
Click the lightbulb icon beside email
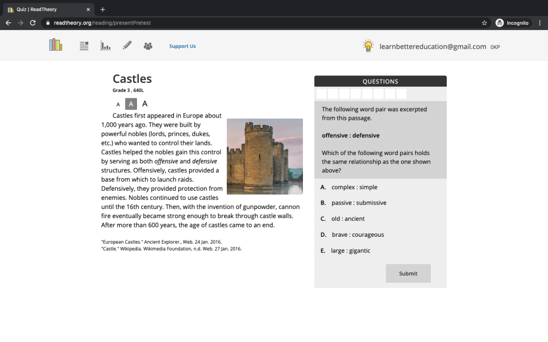point(368,46)
